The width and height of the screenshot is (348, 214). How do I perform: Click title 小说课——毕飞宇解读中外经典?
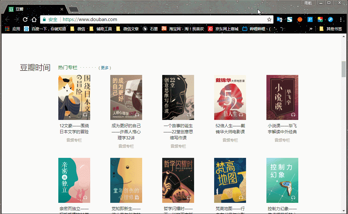[x=282, y=129]
